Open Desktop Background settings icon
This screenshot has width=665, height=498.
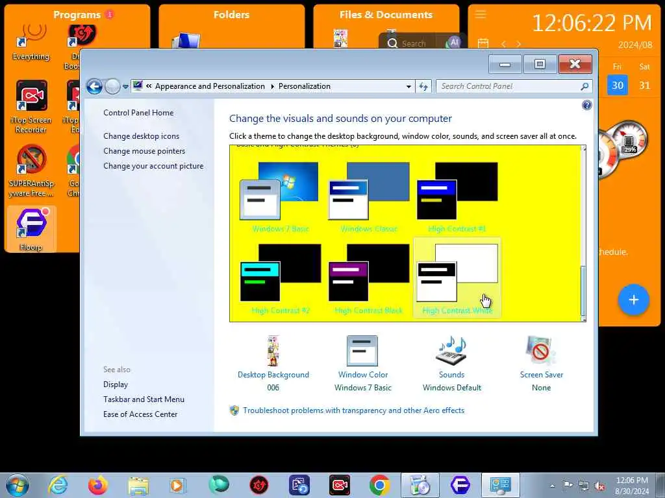[273, 351]
